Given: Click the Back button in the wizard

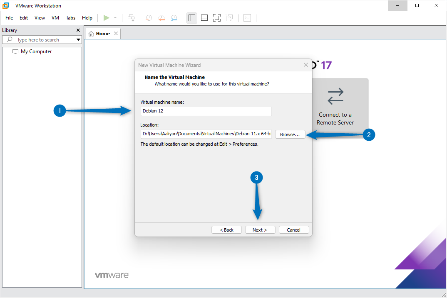Looking at the screenshot, I should click(x=226, y=230).
